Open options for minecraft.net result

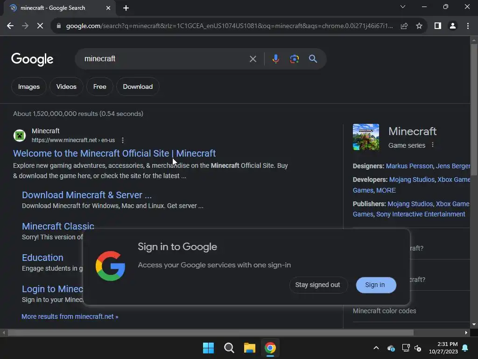(123, 140)
